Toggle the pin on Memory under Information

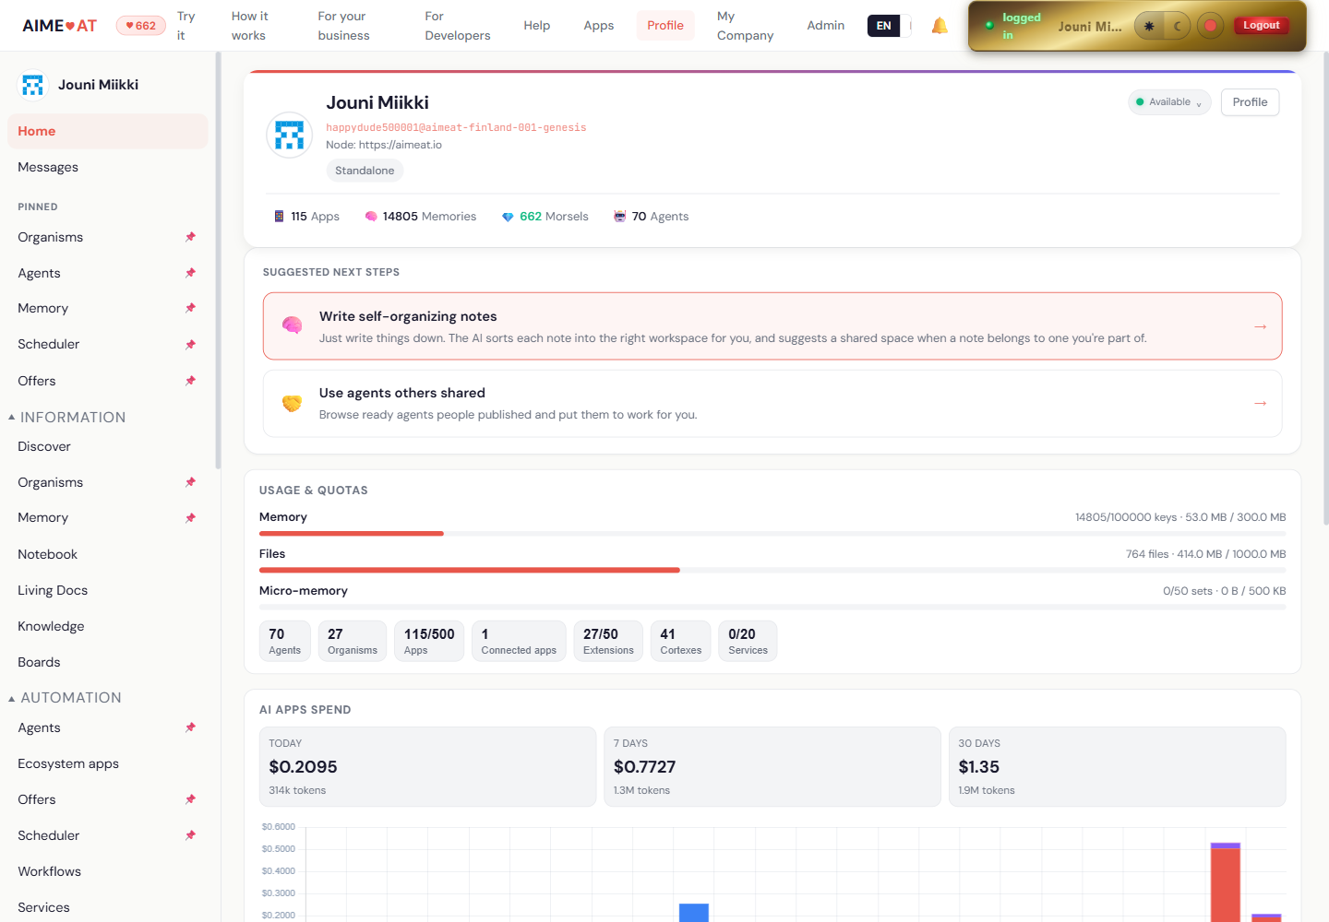190,518
